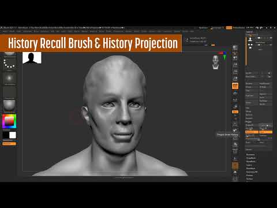Click the List All subtools button

point(252,73)
